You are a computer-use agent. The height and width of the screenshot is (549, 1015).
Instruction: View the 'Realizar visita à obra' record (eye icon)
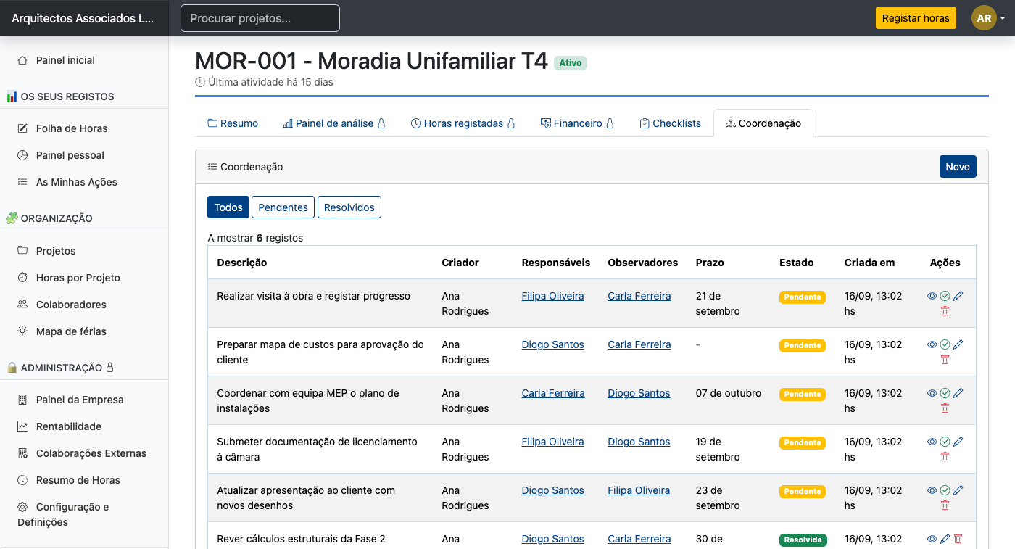click(932, 296)
